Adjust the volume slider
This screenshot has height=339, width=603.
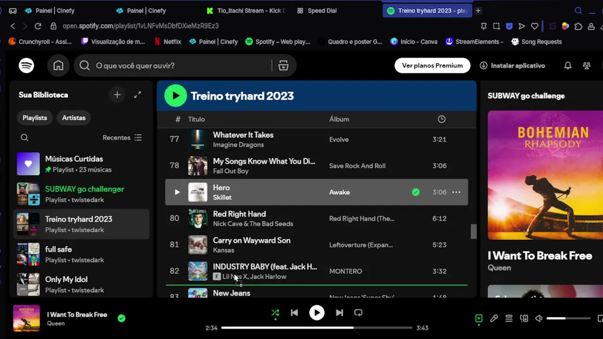click(568, 318)
